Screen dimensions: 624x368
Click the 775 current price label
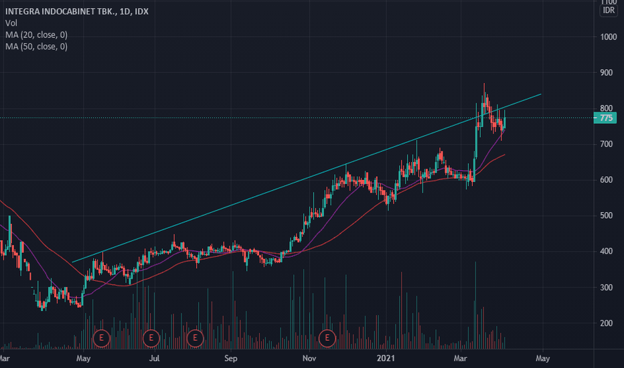point(605,118)
